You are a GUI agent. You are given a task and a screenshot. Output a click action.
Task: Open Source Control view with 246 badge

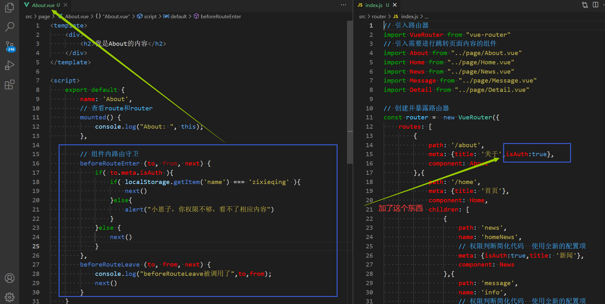pyautogui.click(x=10, y=46)
